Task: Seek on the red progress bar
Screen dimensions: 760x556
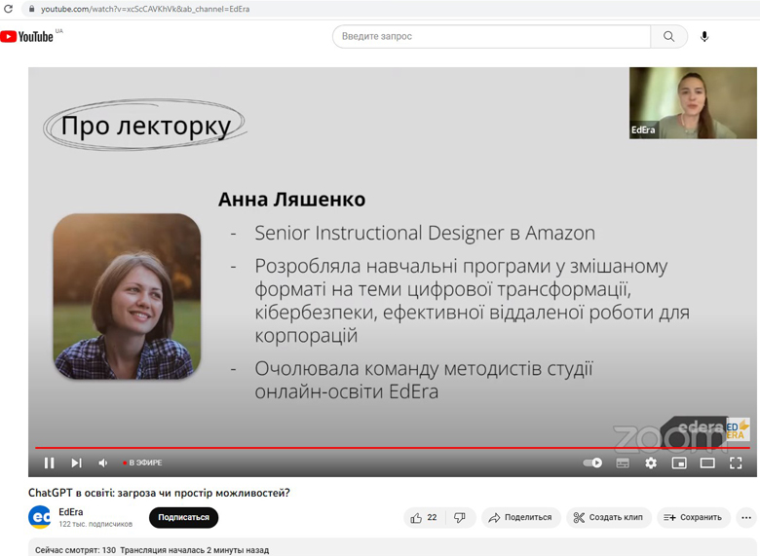Action: click(392, 448)
